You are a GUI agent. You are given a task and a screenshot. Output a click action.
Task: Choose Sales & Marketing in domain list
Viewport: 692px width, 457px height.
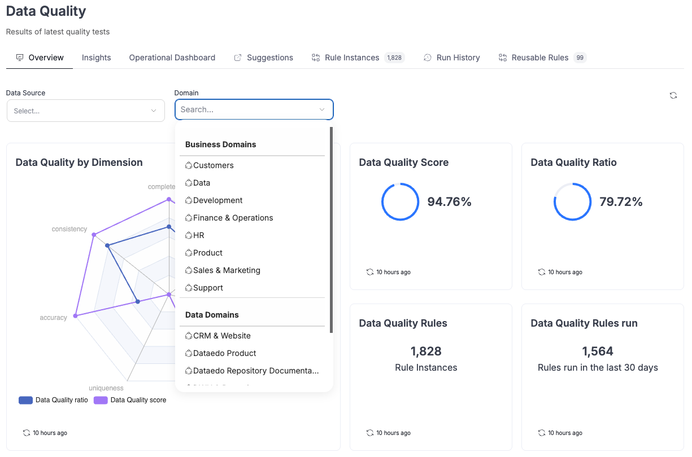(x=252, y=270)
